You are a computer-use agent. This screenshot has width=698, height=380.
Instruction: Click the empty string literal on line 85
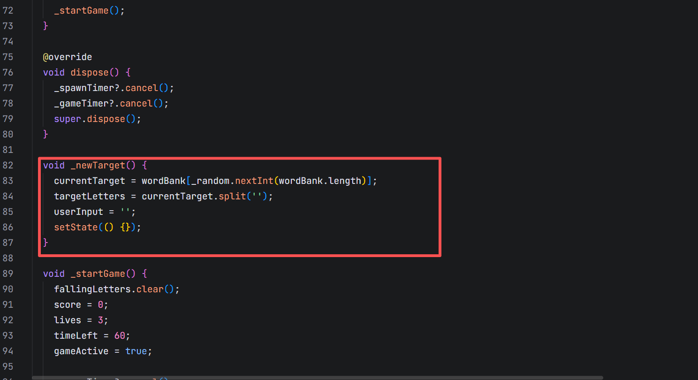[125, 212]
